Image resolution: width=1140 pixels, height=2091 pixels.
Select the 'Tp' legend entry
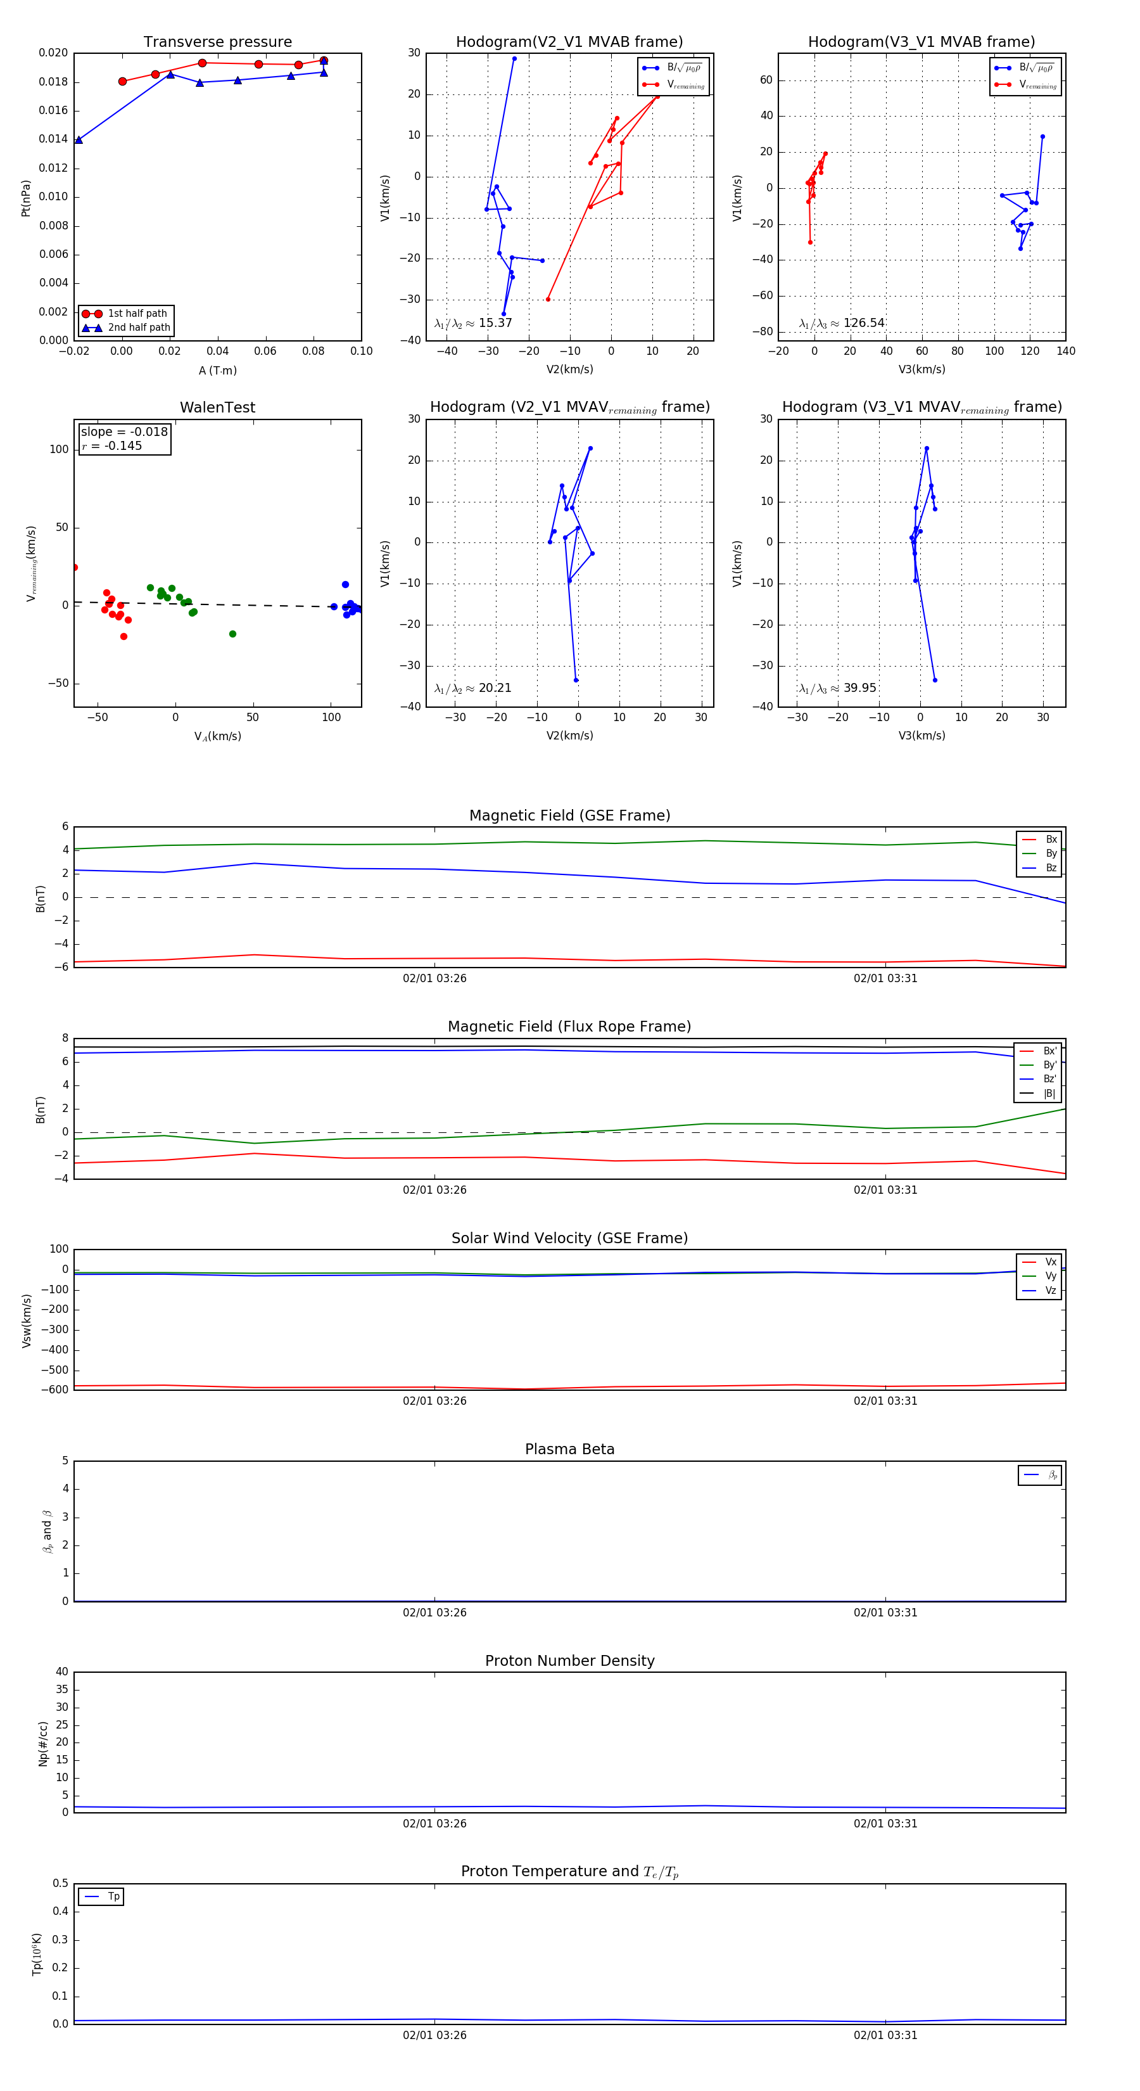[x=101, y=1897]
